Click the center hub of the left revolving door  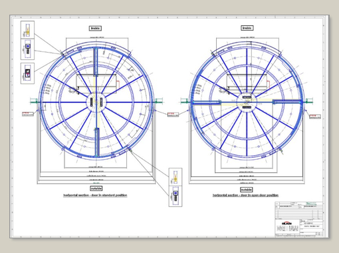pos(96,102)
